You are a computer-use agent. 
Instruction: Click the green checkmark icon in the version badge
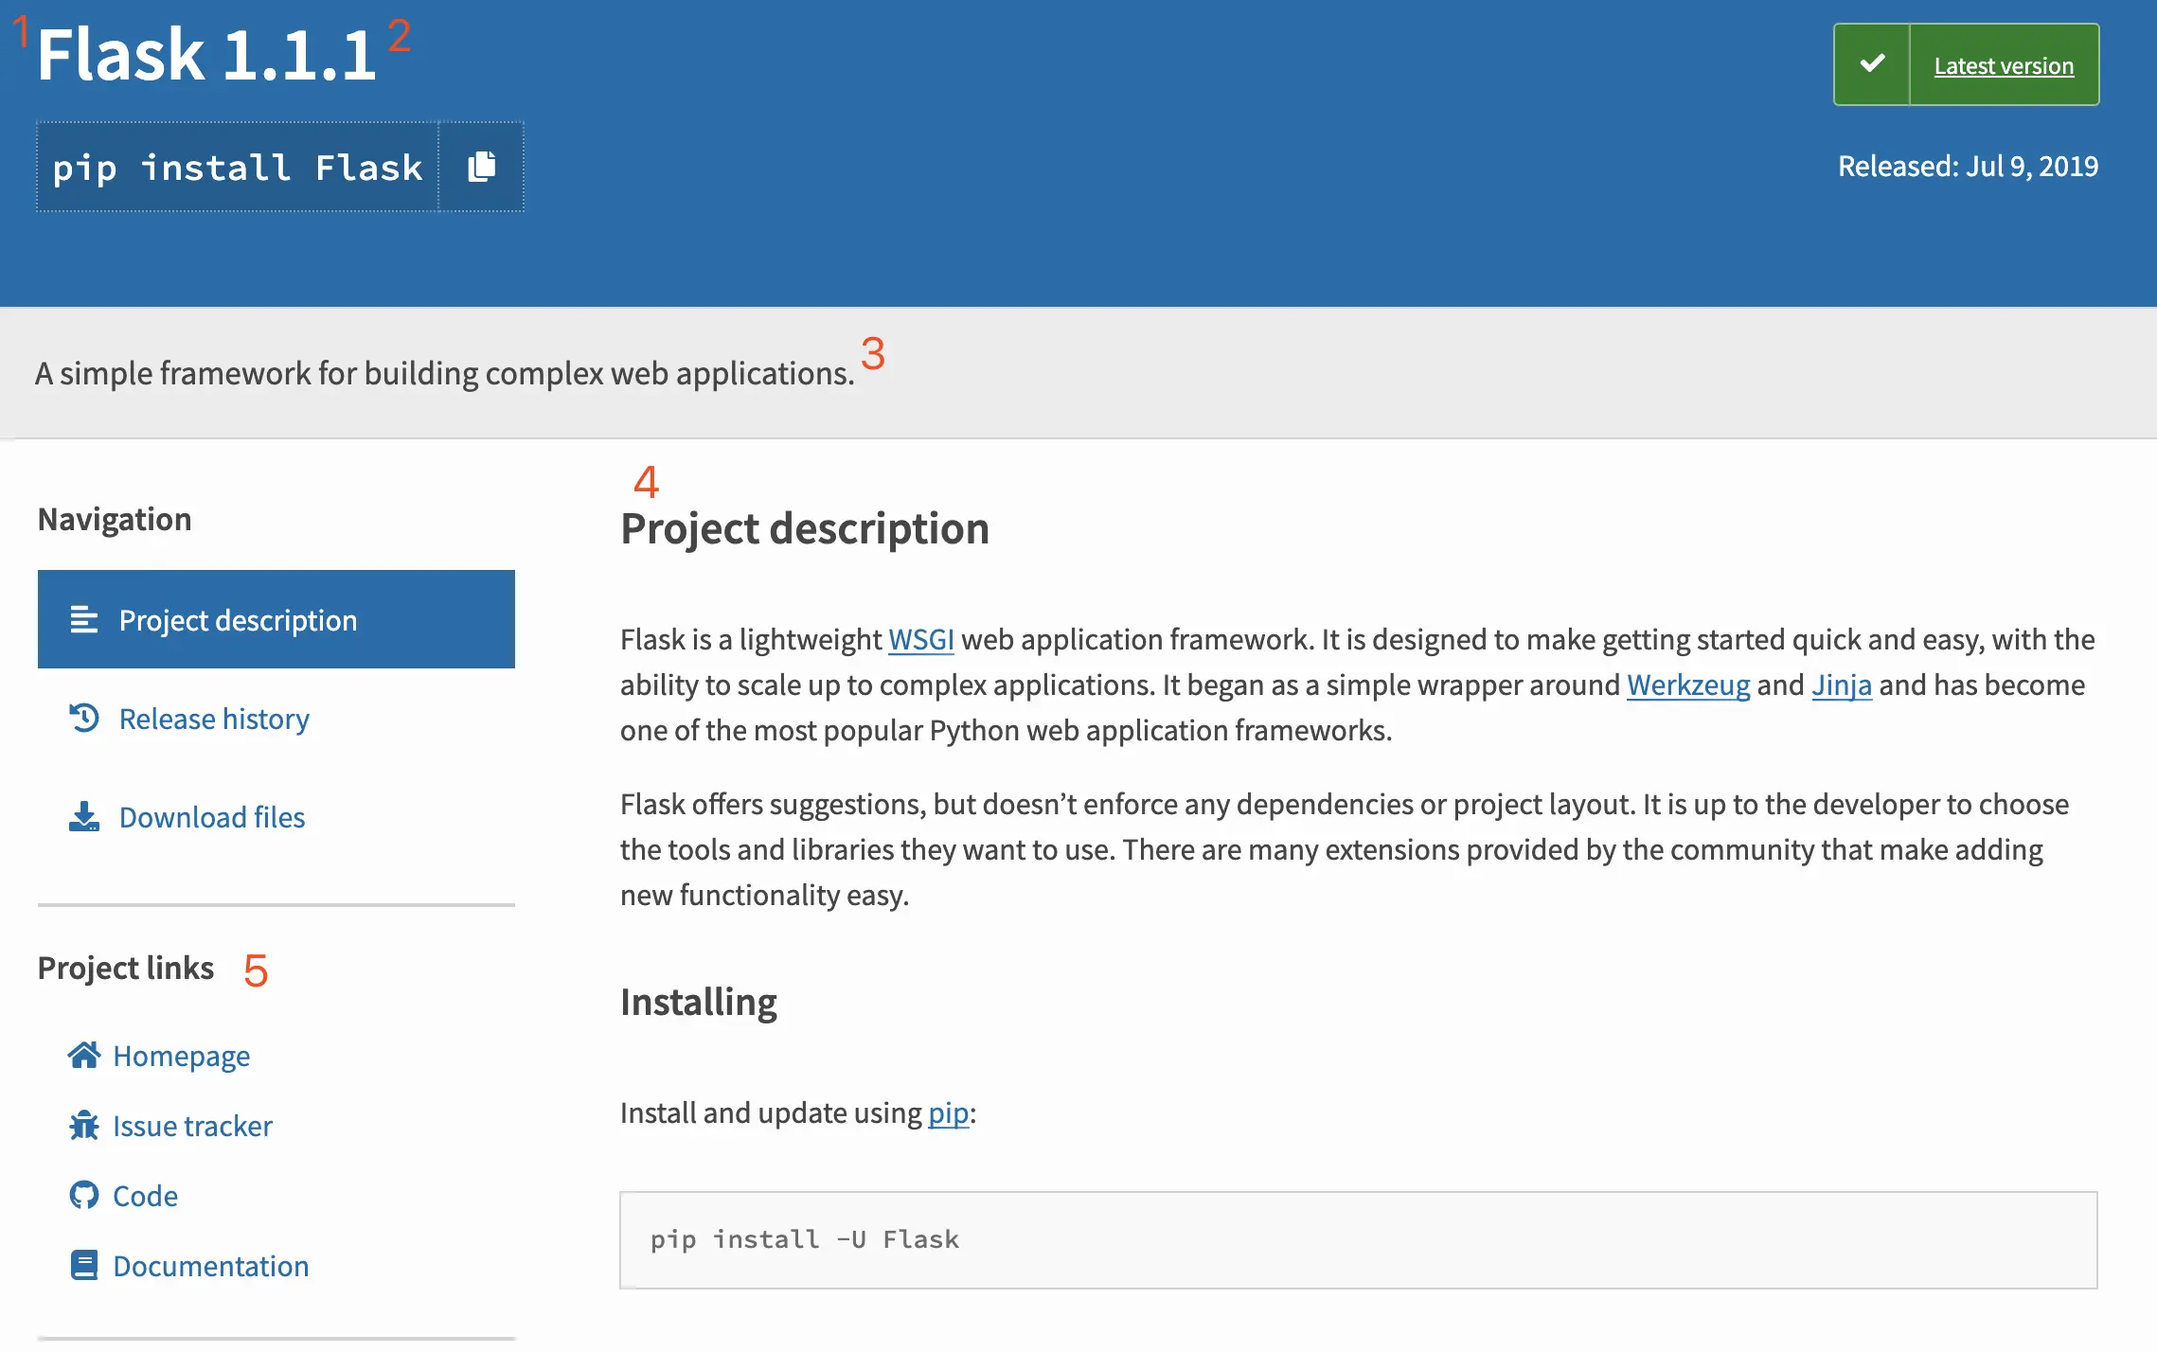tap(1872, 64)
